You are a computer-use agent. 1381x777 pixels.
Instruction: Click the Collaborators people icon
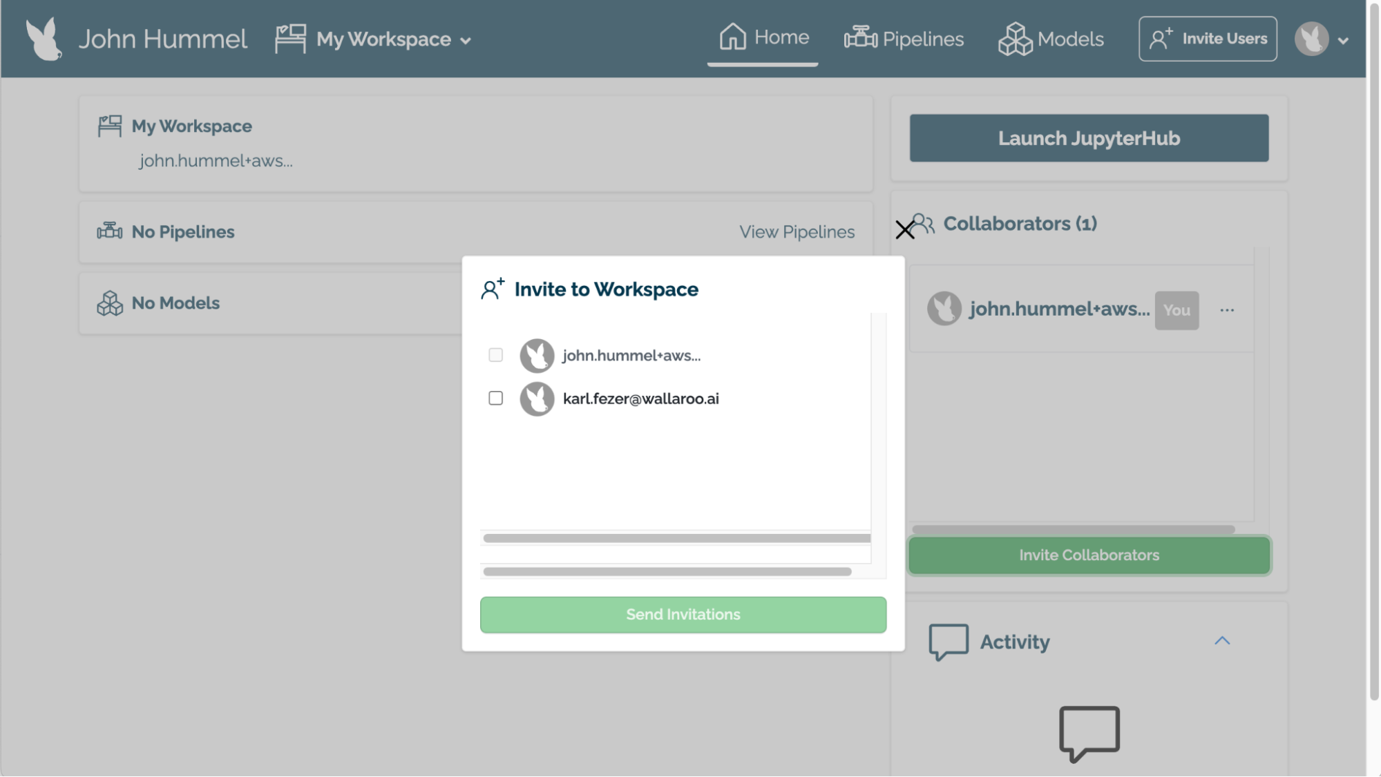point(924,224)
